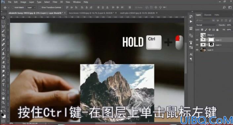Show the Ellipse 1 layer visibility box
Image resolution: width=233 pixels, height=125 pixels.
point(197,35)
